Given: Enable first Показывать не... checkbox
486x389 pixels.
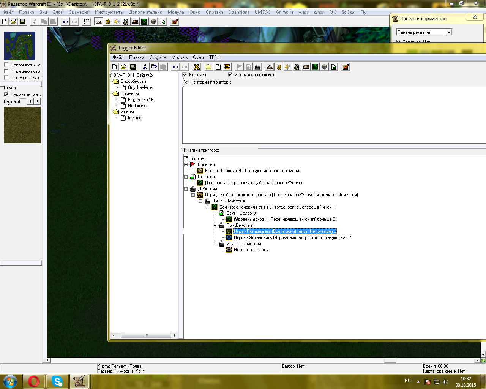Looking at the screenshot, I should [x=6, y=65].
